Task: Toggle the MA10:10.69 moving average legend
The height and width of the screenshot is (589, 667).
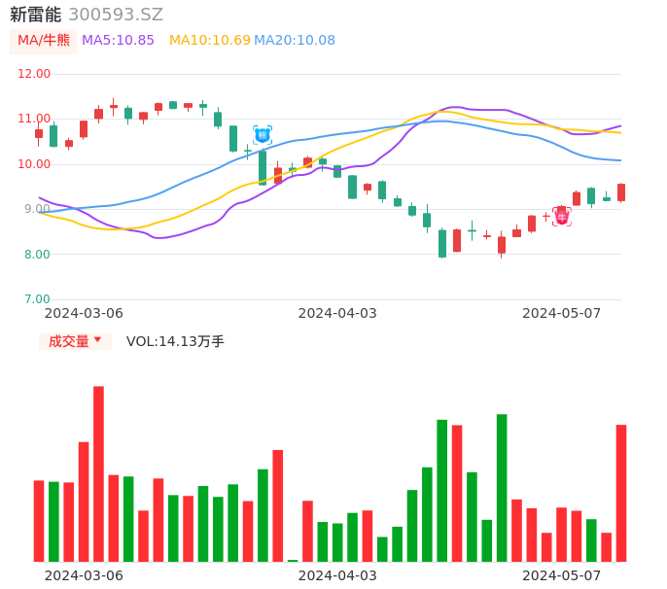Action: tap(209, 41)
